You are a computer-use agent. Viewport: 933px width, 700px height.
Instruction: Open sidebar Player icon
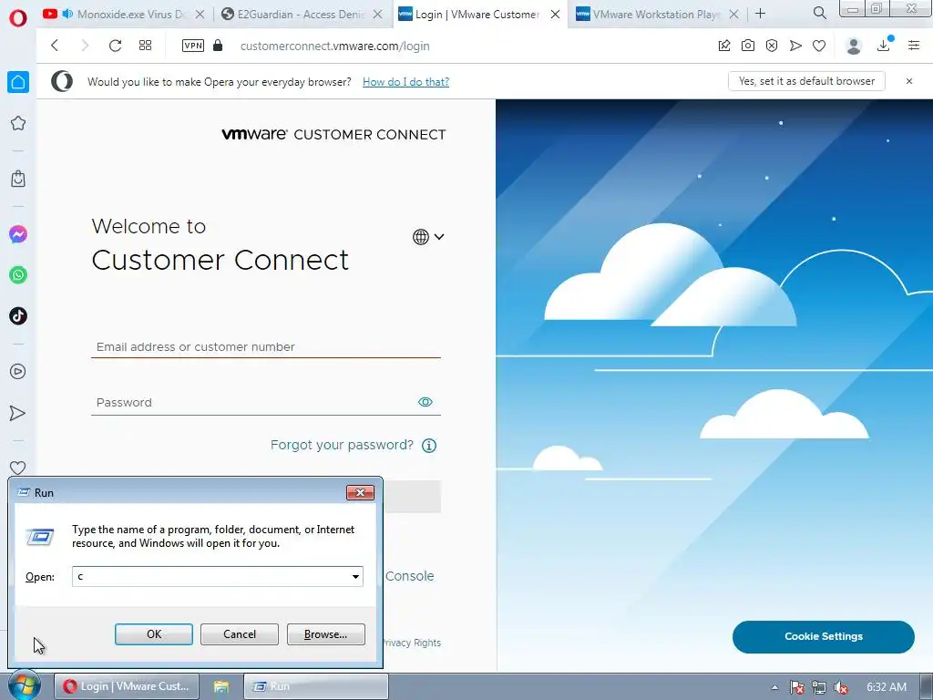pyautogui.click(x=18, y=372)
